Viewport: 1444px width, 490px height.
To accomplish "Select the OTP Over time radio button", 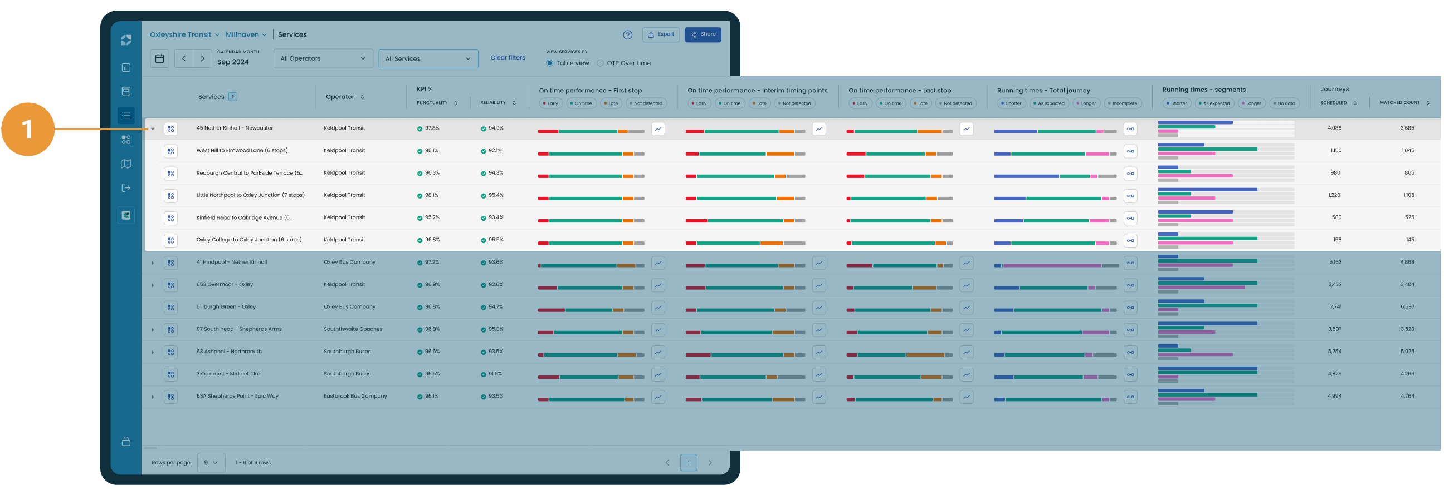I will [x=601, y=63].
